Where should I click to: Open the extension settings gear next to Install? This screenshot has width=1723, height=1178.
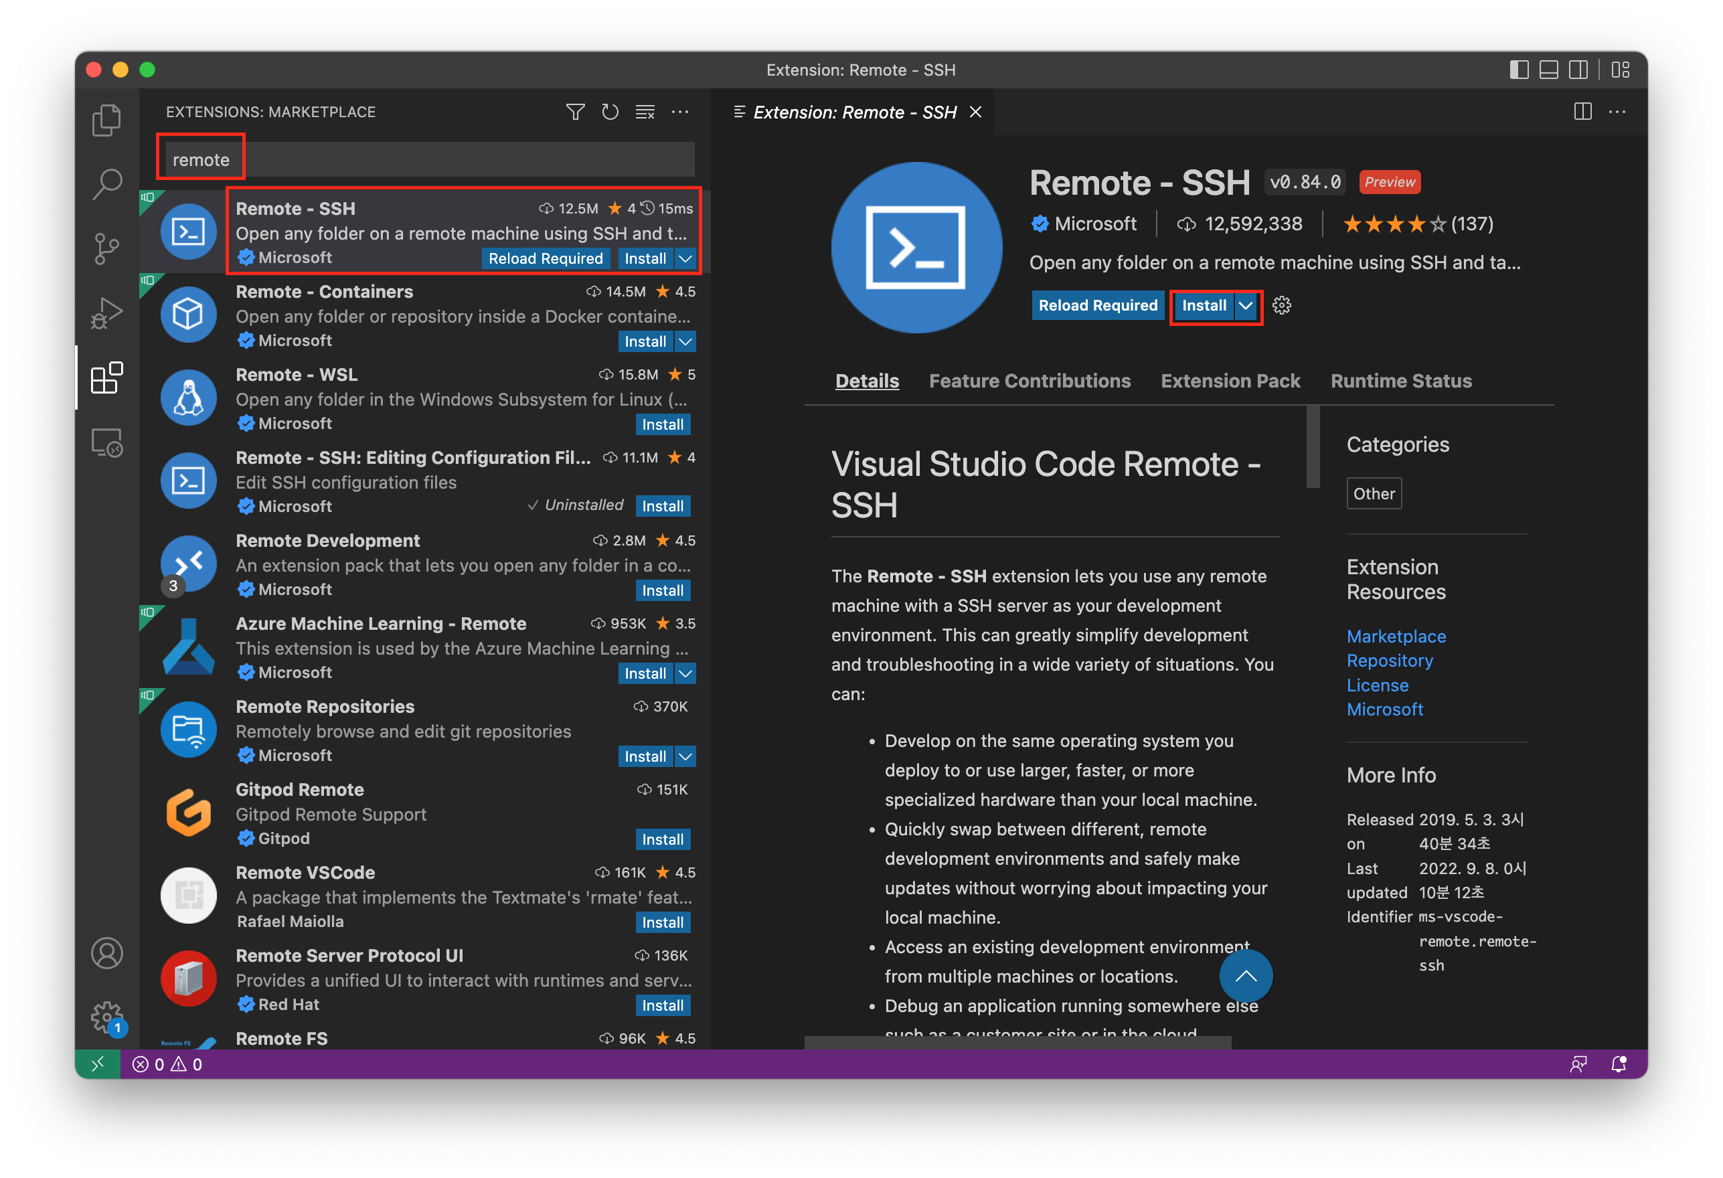click(1281, 305)
